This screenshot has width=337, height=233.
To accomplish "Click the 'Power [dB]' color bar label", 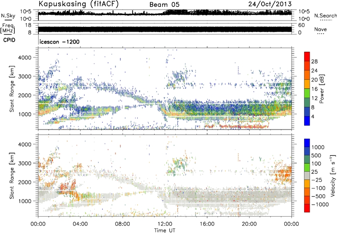I will point(321,89).
